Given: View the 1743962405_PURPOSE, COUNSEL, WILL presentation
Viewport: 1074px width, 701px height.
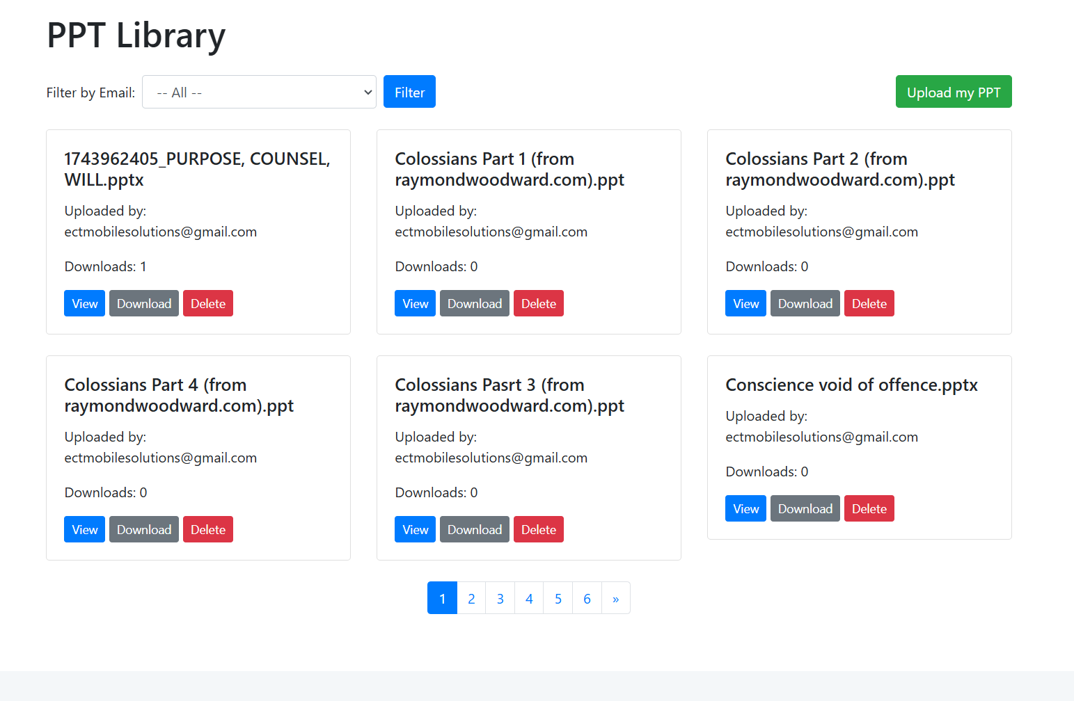Looking at the screenshot, I should click(84, 303).
